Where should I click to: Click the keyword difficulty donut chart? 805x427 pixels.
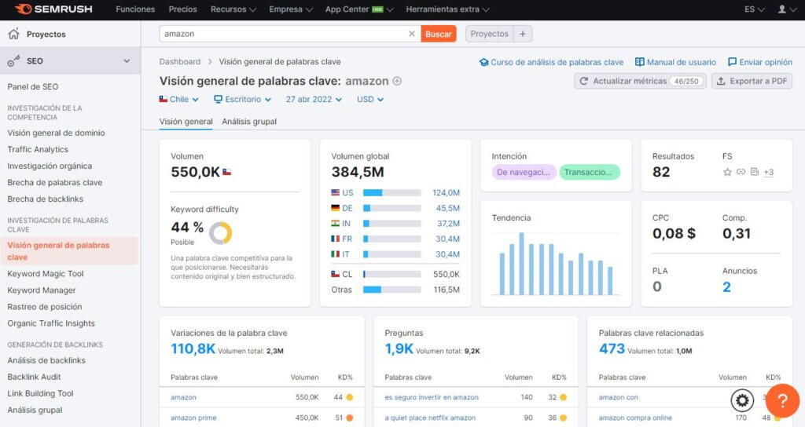coord(221,232)
